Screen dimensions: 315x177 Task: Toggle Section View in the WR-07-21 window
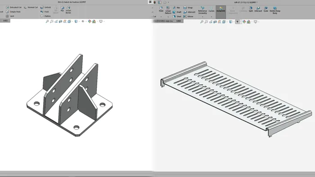click(215, 22)
